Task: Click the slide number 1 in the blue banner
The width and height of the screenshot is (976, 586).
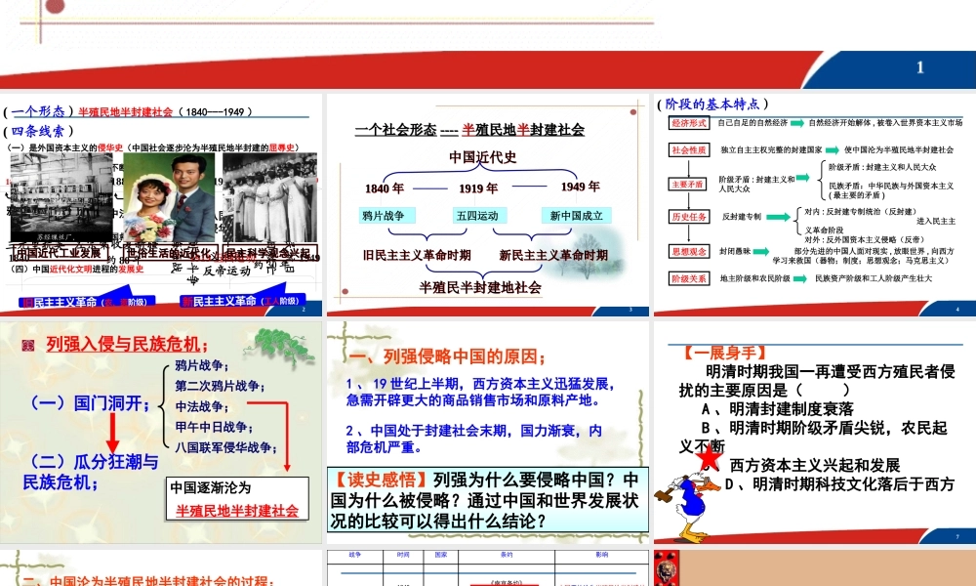Action: 920,67
